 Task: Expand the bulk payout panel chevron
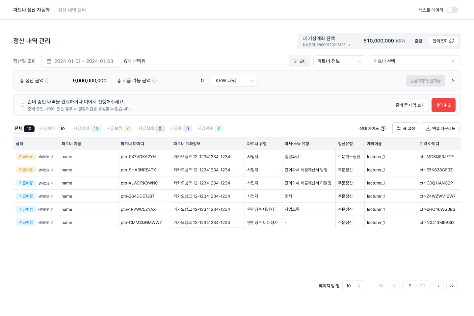(x=453, y=81)
